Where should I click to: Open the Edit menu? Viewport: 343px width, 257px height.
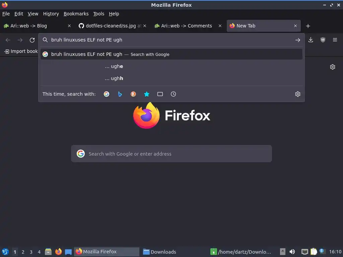click(19, 14)
